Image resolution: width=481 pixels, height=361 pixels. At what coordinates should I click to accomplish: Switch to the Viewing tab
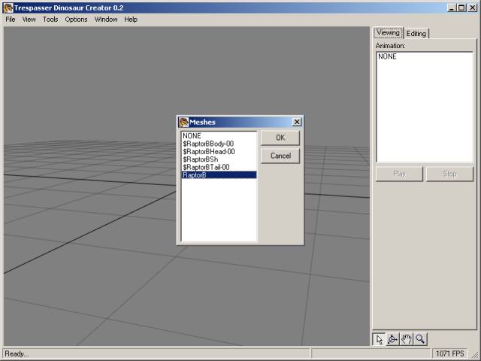coord(388,33)
